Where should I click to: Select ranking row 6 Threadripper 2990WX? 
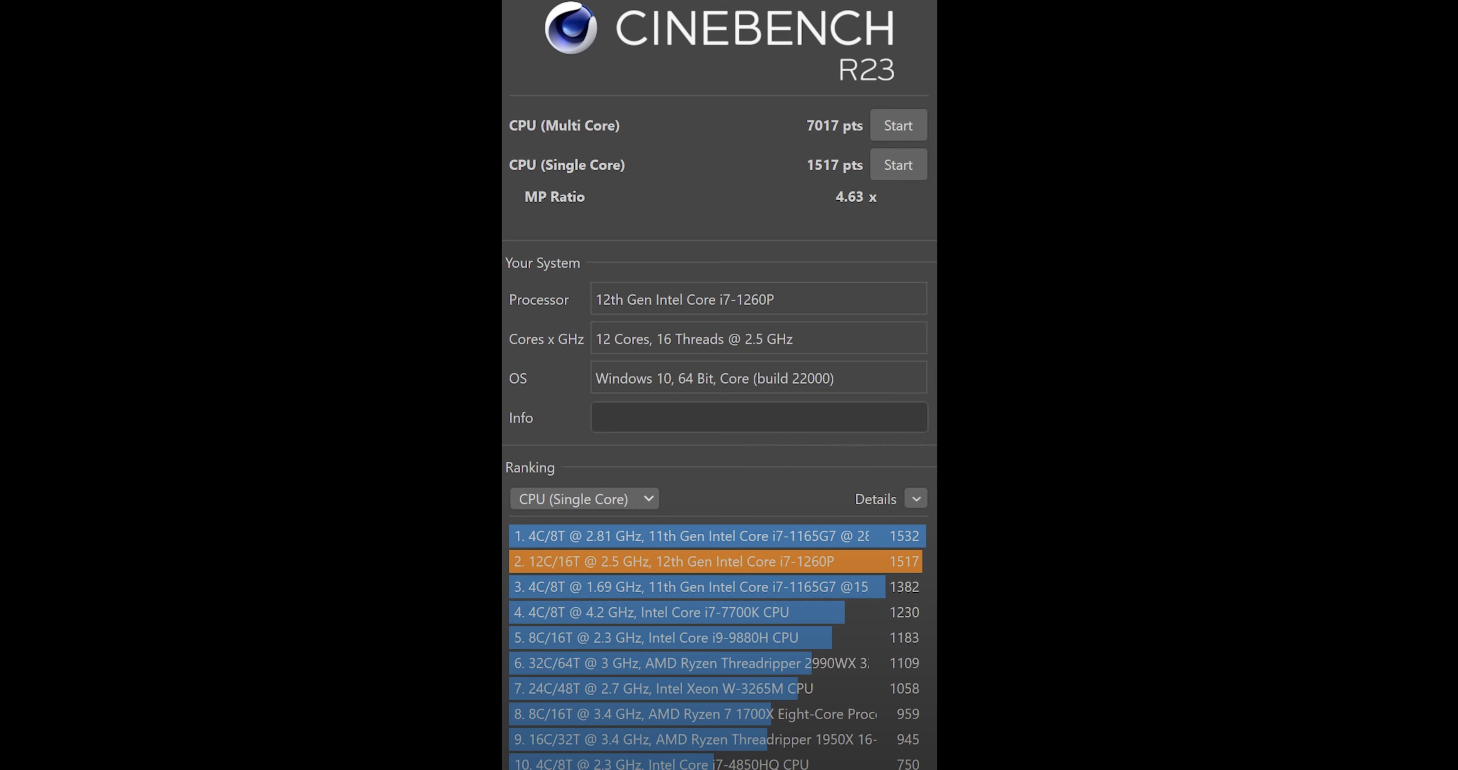click(717, 663)
